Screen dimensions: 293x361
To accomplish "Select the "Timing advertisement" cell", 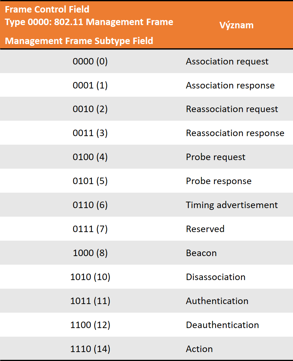I will (x=232, y=205).
